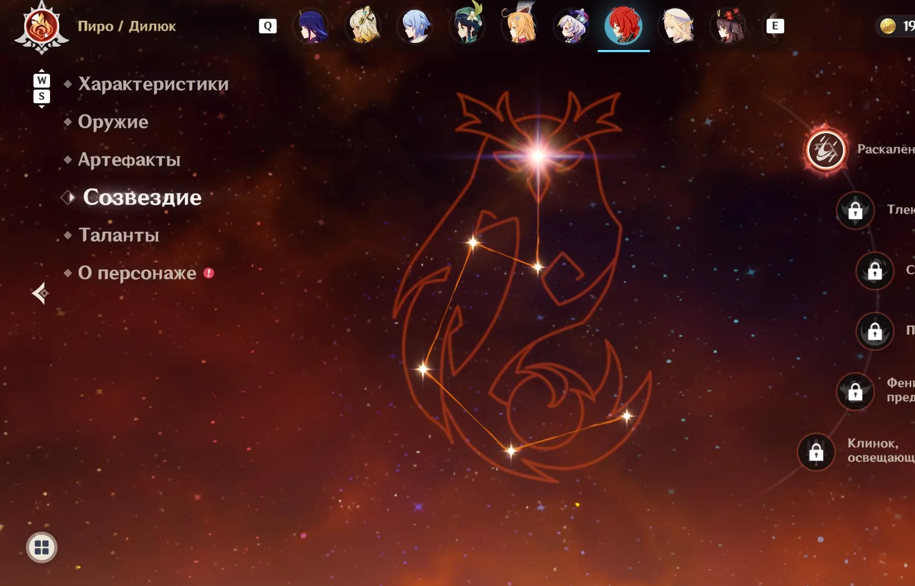Click the back arrow icon
915x586 pixels.
(40, 293)
